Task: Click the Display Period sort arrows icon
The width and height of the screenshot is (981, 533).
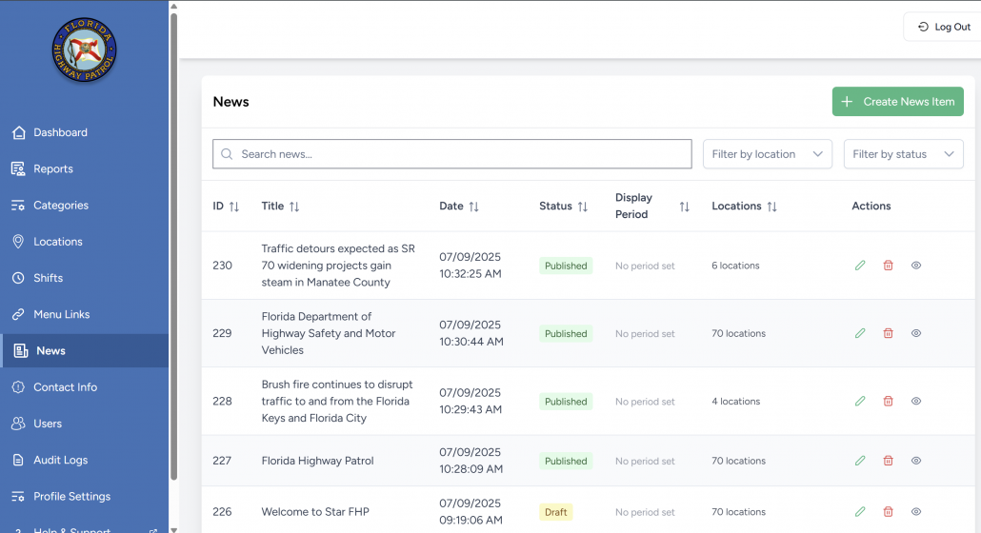Action: 684,207
